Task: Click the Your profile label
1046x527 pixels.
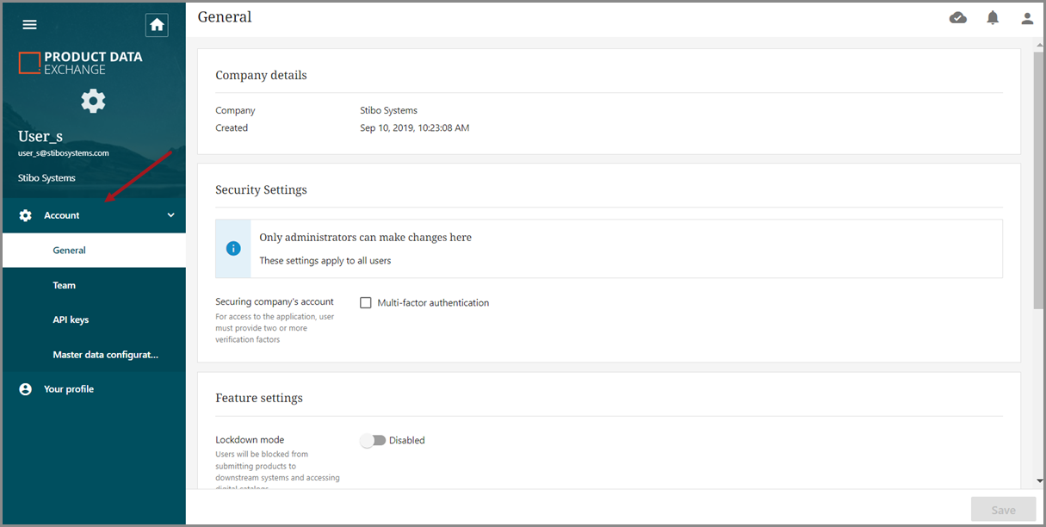Action: point(69,389)
